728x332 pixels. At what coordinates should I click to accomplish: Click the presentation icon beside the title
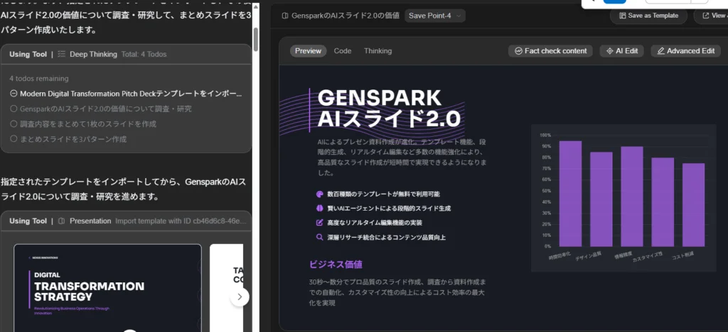pyautogui.click(x=285, y=16)
